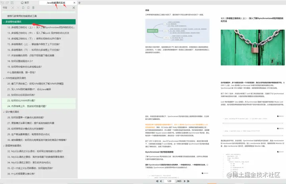This screenshot has width=286, height=184.
Task: Open bookmark 21 about JVM即时编译器JIT
Action: (29, 90)
